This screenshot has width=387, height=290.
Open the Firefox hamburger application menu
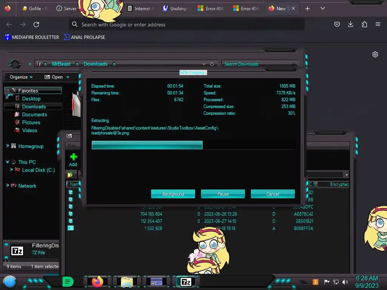pos(378,24)
